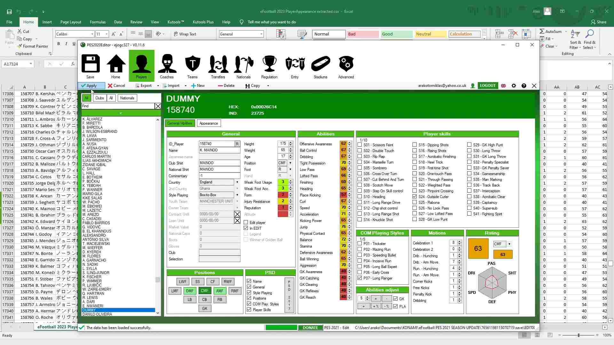Viewport: 614px width, 345px height.
Task: Open the Entry section
Action: click(295, 66)
